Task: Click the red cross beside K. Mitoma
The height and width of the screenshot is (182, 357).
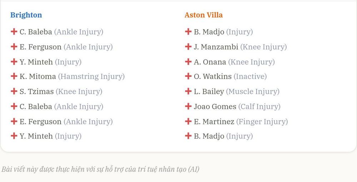Action: 14,76
